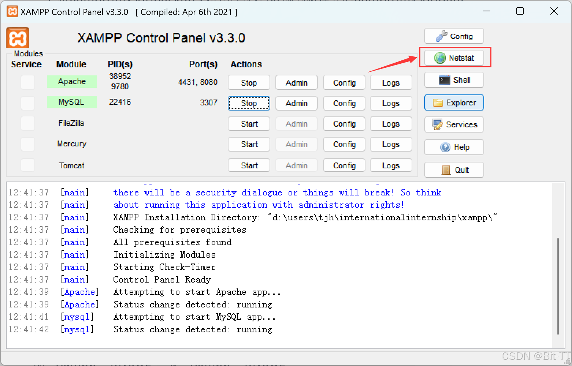
Task: Quit XAMPP via the door icon
Action: (454, 170)
